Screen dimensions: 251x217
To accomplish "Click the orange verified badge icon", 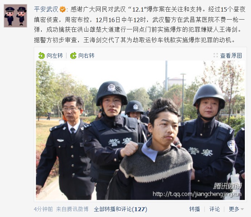I will coord(62,9).
